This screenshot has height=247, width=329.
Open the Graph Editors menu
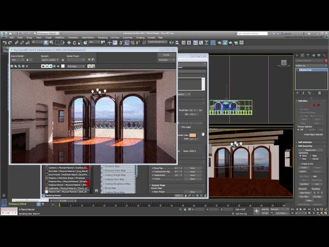(88, 38)
